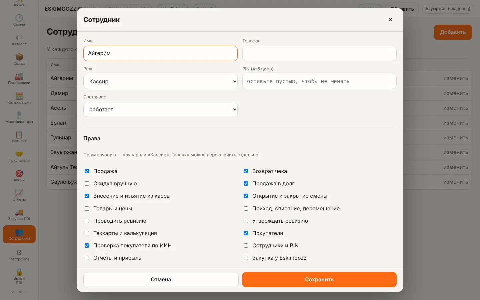Click the PIN (4–6 цифр) field
The width and height of the screenshot is (480, 300).
(x=319, y=81)
